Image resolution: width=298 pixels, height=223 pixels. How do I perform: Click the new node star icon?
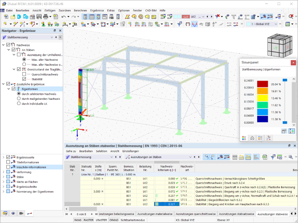coord(5,24)
